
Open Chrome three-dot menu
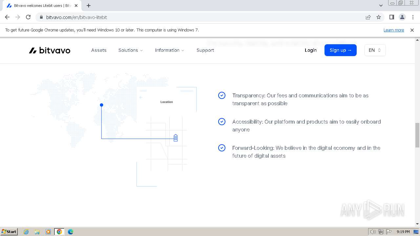pyautogui.click(x=413, y=17)
